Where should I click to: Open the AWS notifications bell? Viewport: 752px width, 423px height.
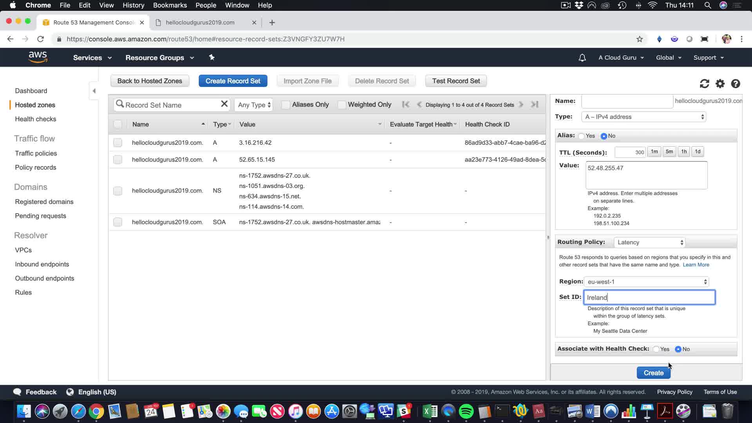[x=582, y=58]
